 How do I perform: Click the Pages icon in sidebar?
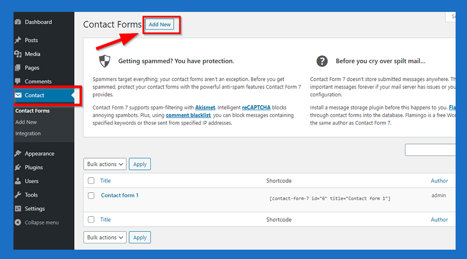(18, 68)
